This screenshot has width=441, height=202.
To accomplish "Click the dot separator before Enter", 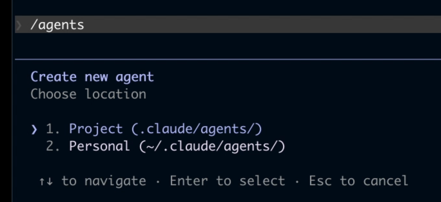I will [x=158, y=181].
